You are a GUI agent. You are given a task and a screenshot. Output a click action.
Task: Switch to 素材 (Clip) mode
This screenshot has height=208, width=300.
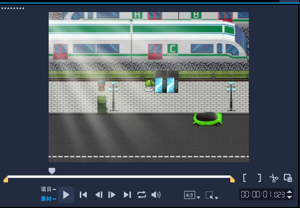[x=46, y=199]
